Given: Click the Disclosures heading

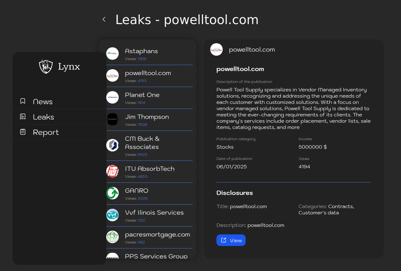Looking at the screenshot, I should pyautogui.click(x=235, y=193).
